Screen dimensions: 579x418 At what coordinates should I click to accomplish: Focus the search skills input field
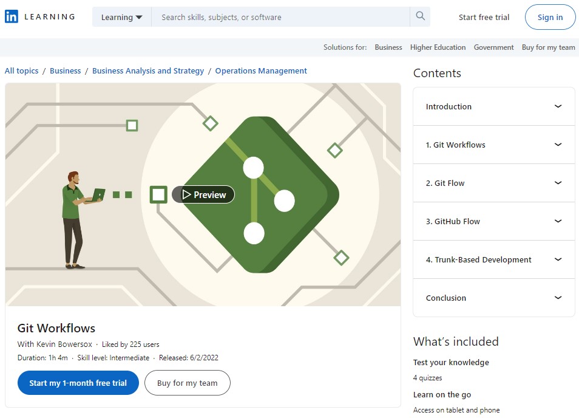click(280, 17)
